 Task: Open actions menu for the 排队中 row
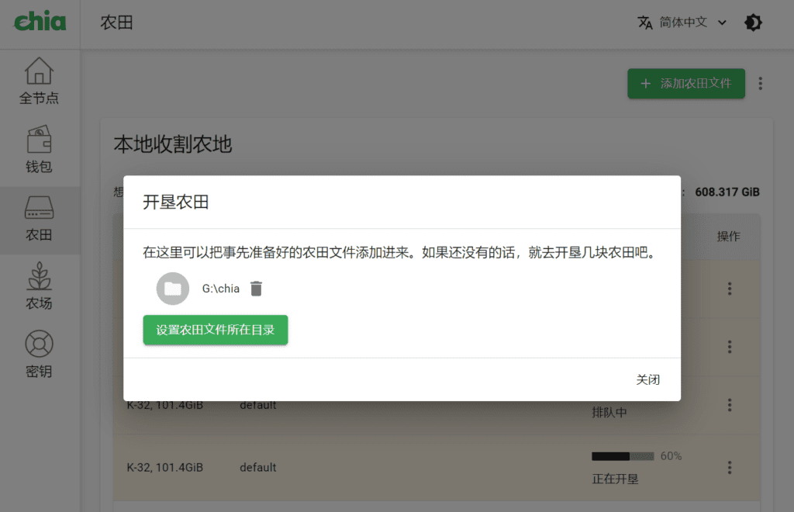pos(729,405)
